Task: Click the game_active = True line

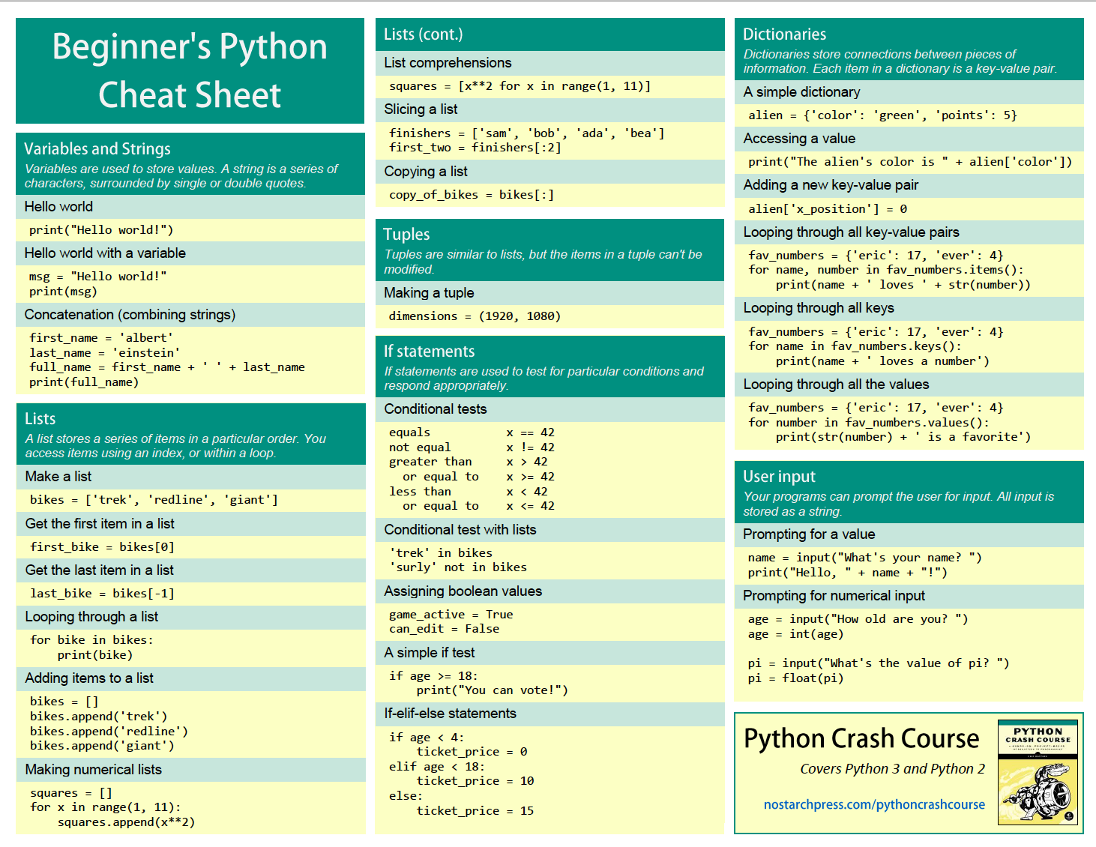Action: click(451, 615)
